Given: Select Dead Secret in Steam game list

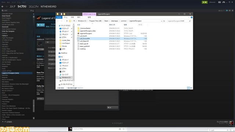Looking at the screenshot, I should 6,16.
